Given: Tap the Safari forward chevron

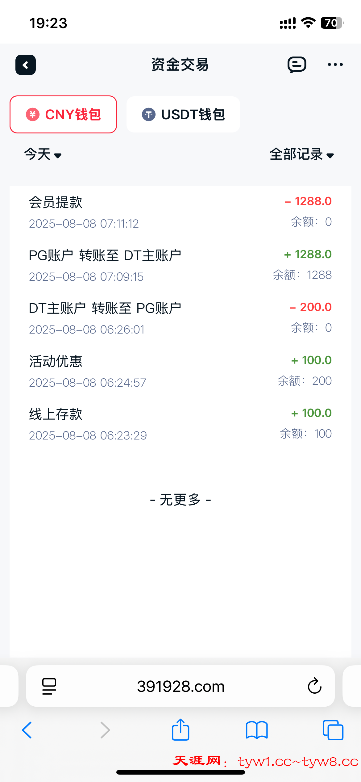Looking at the screenshot, I should [105, 730].
